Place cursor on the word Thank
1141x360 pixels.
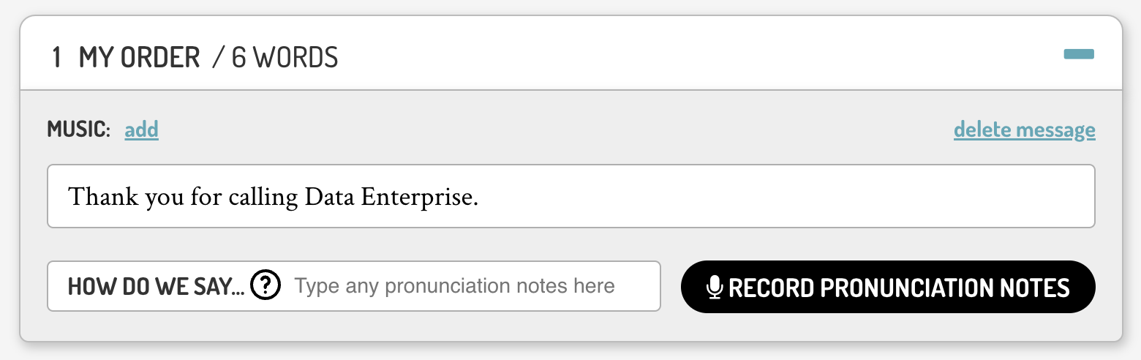[95, 197]
